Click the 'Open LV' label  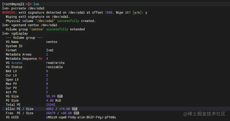12,80
